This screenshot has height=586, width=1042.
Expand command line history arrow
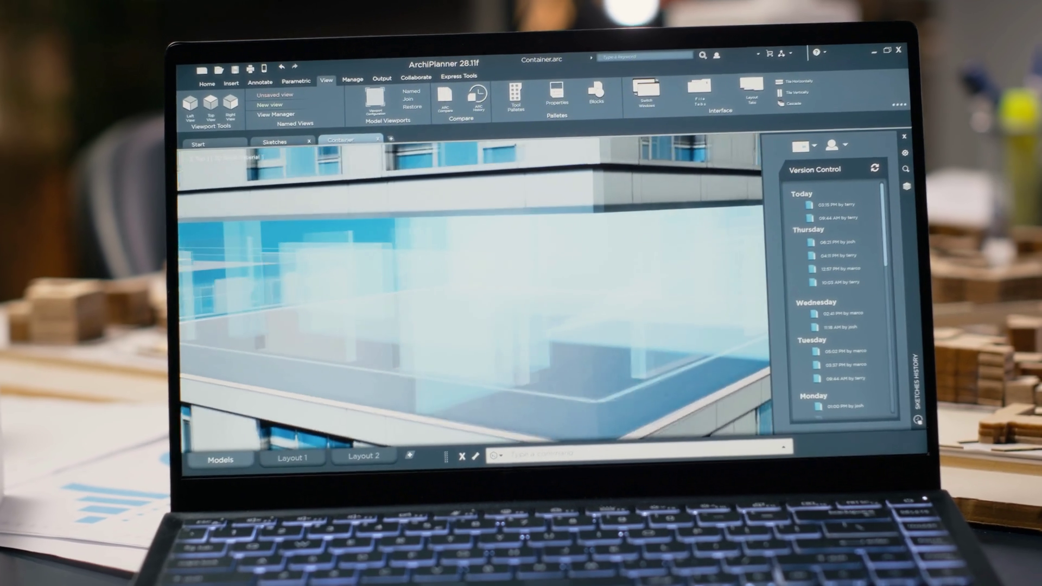(783, 447)
